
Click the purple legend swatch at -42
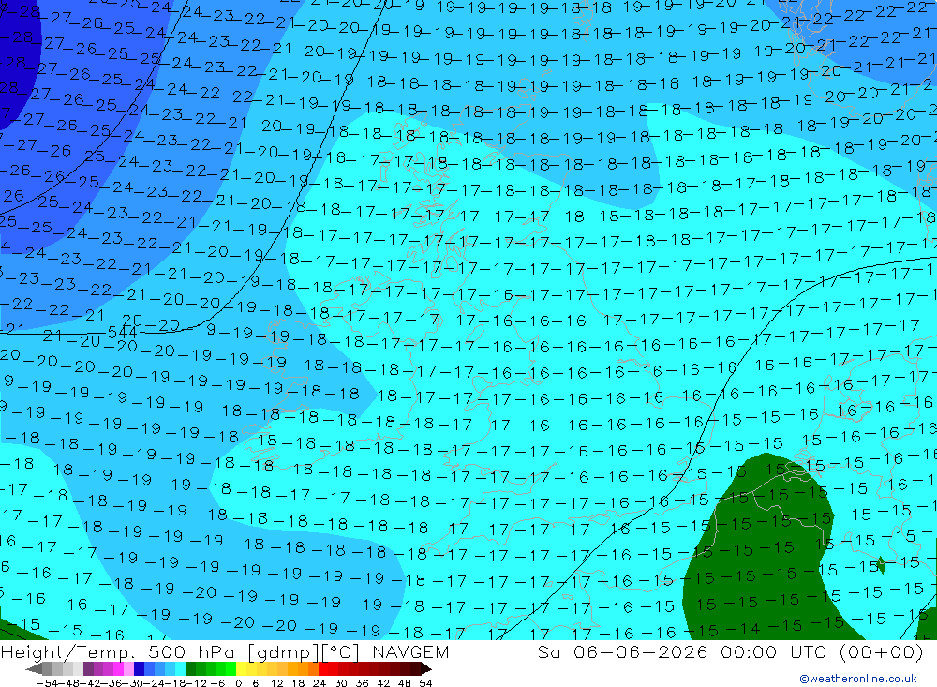(88, 669)
